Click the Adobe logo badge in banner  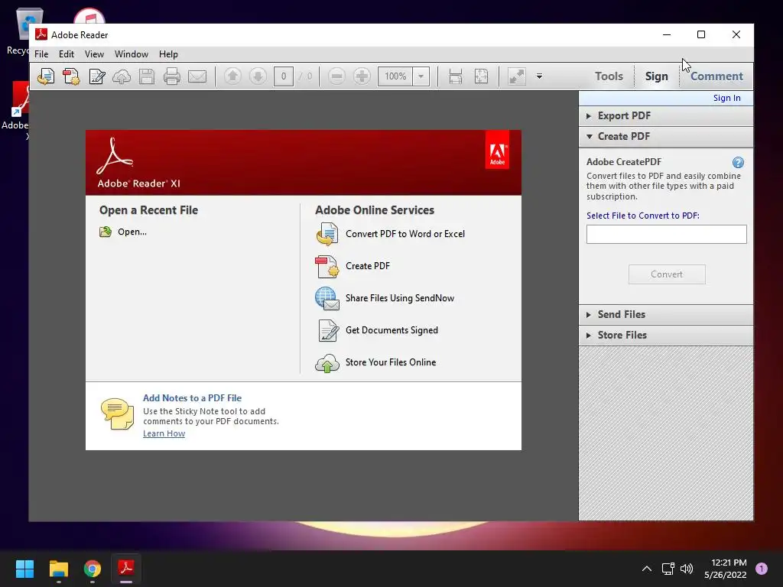pos(497,151)
